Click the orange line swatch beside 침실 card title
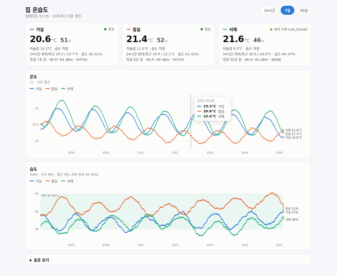337x276 pixels. click(128, 29)
